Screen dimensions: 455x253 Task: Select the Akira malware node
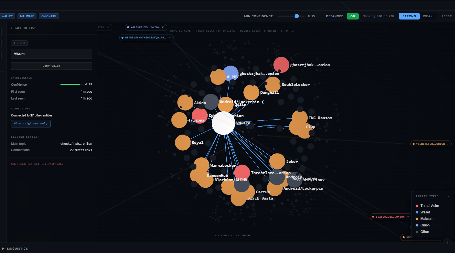pyautogui.click(x=185, y=103)
